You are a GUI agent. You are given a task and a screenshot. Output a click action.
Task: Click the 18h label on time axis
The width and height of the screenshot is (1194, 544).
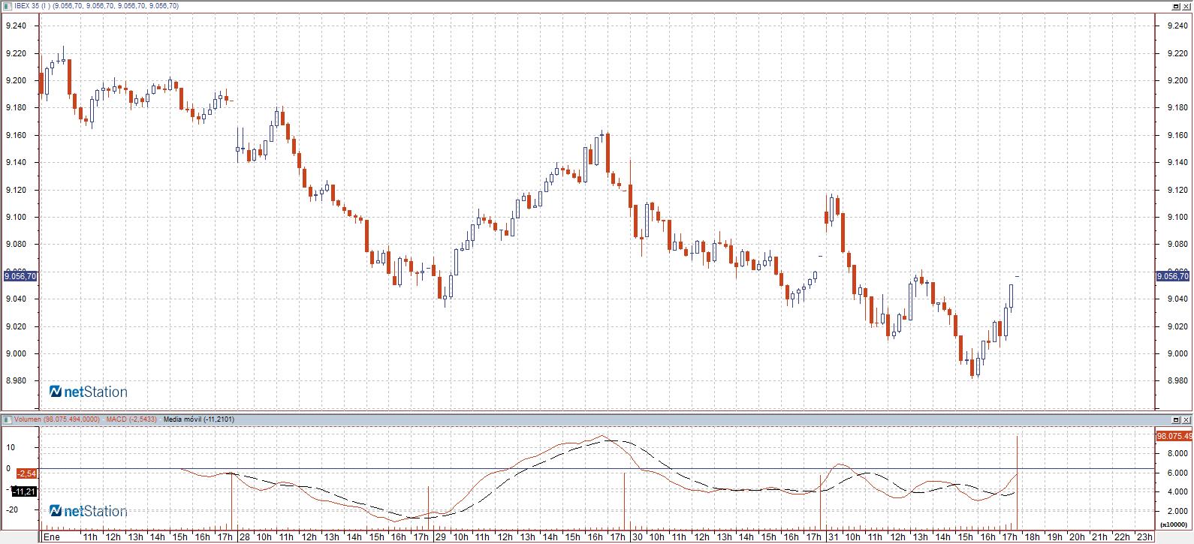click(1033, 537)
